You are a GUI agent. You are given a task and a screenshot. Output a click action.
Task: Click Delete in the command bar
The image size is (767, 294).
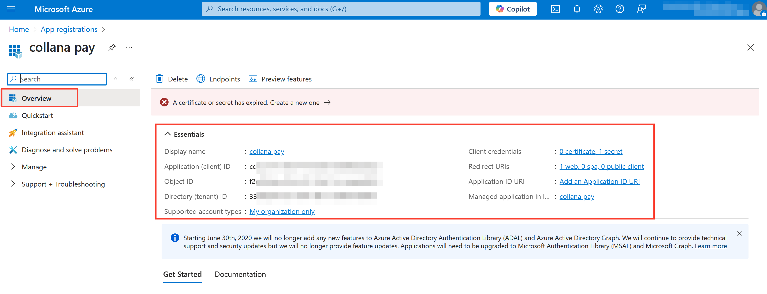[172, 79]
